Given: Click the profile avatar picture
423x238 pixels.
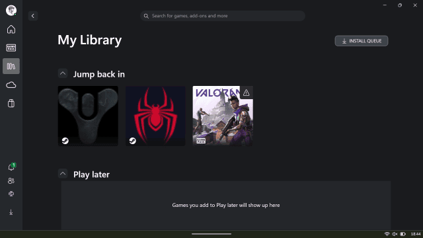Looking at the screenshot, I should coord(11,11).
